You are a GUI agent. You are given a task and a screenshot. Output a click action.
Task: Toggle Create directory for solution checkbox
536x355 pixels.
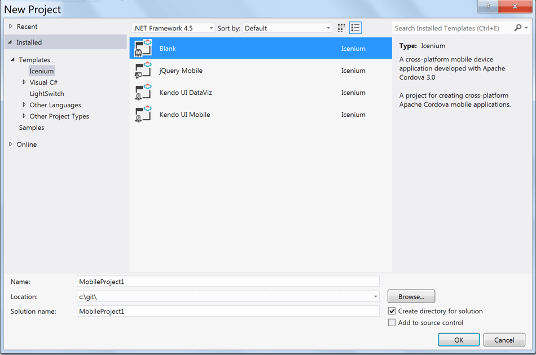(x=392, y=311)
